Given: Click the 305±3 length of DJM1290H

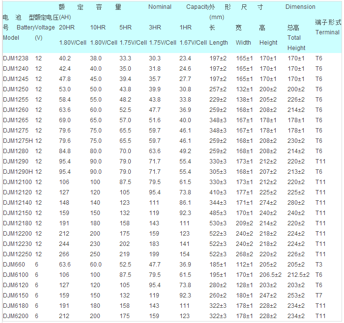Looking at the screenshot, I should [x=218, y=172].
